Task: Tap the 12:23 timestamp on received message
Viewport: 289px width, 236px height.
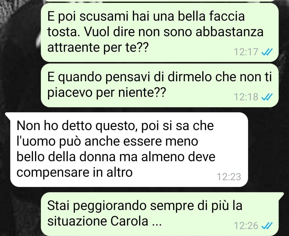Action: click(229, 177)
